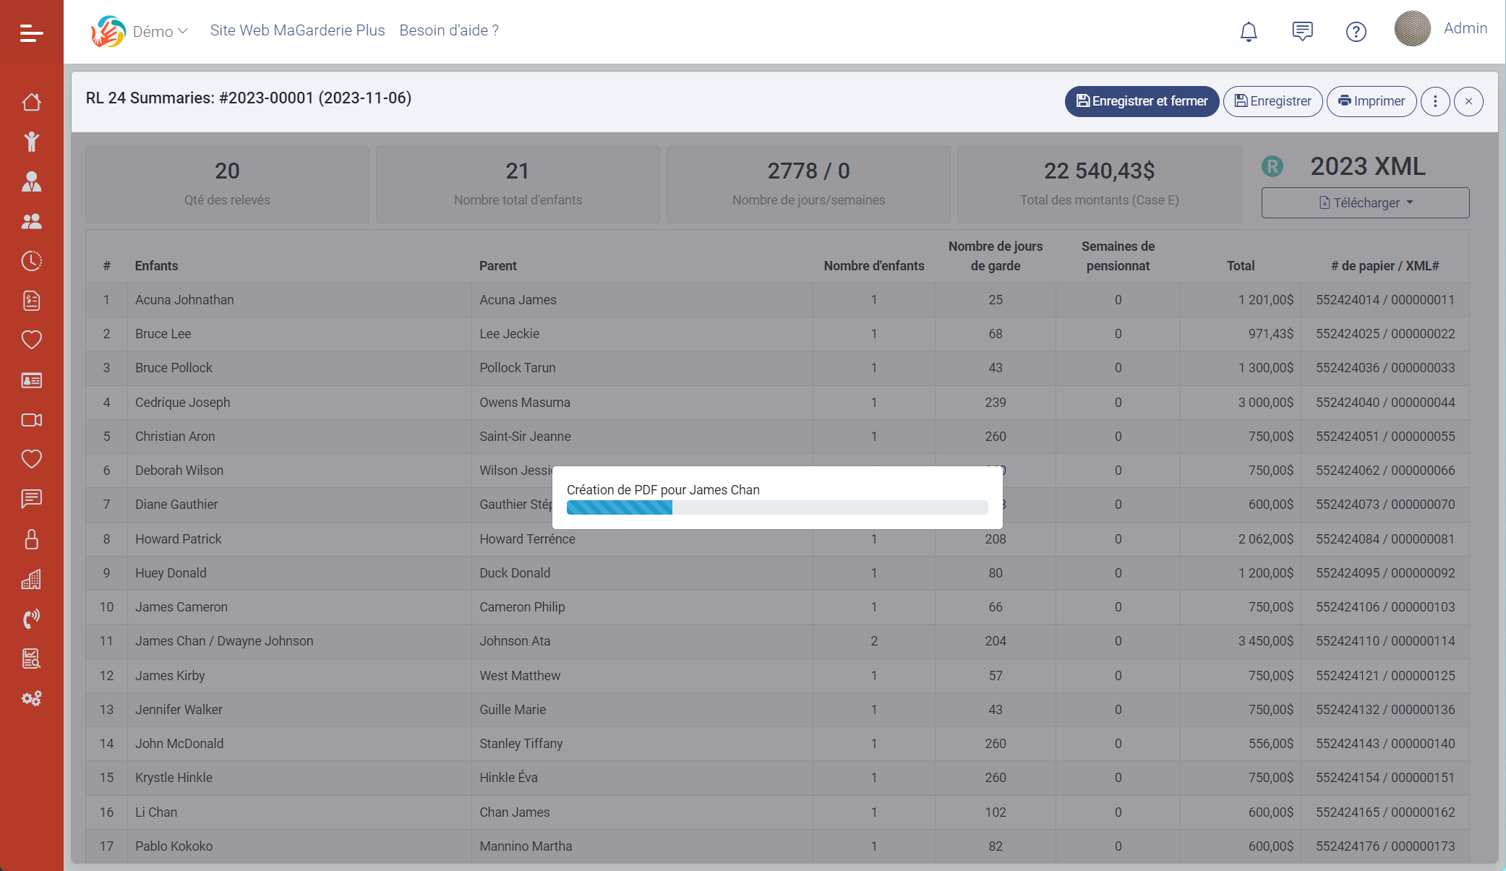This screenshot has width=1506, height=871.
Task: Click the help question mark icon
Action: [1356, 31]
